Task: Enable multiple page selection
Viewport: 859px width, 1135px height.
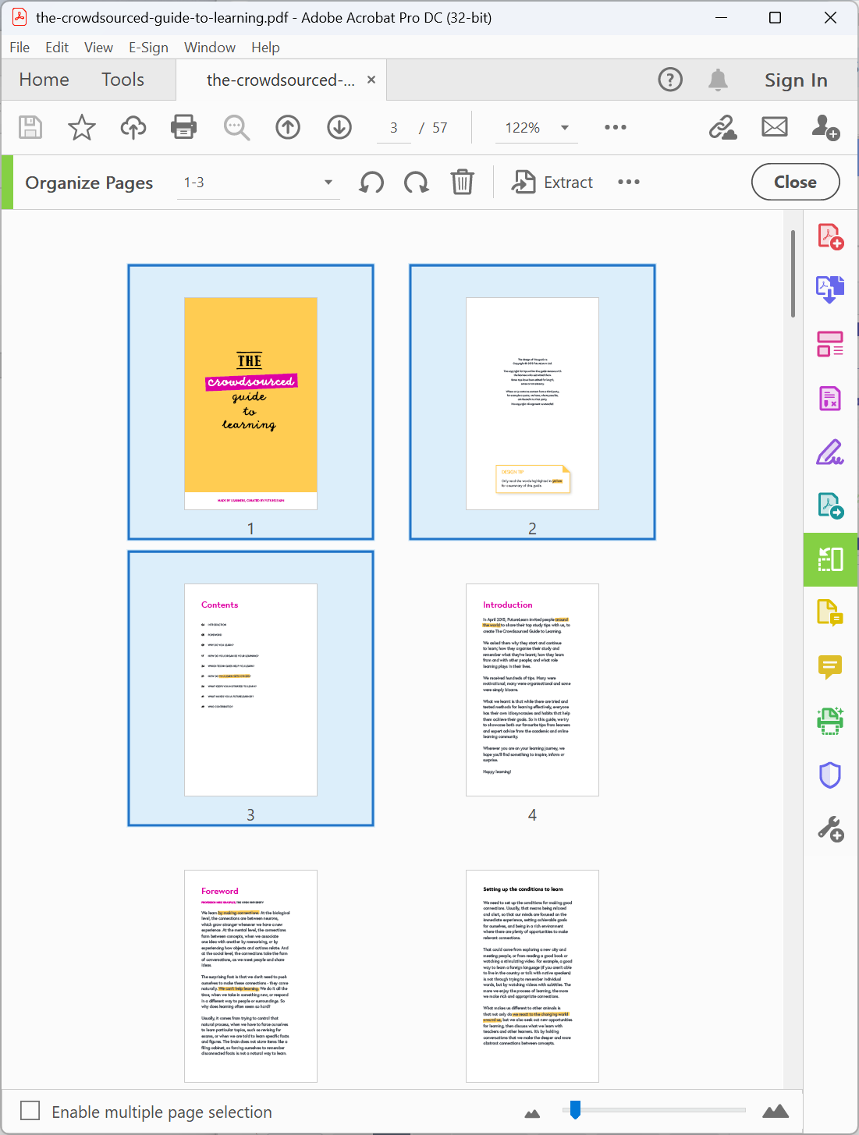Action: (30, 1109)
